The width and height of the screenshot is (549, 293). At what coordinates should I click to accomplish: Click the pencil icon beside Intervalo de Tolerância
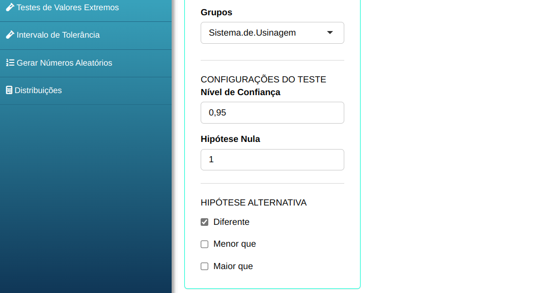pyautogui.click(x=10, y=35)
